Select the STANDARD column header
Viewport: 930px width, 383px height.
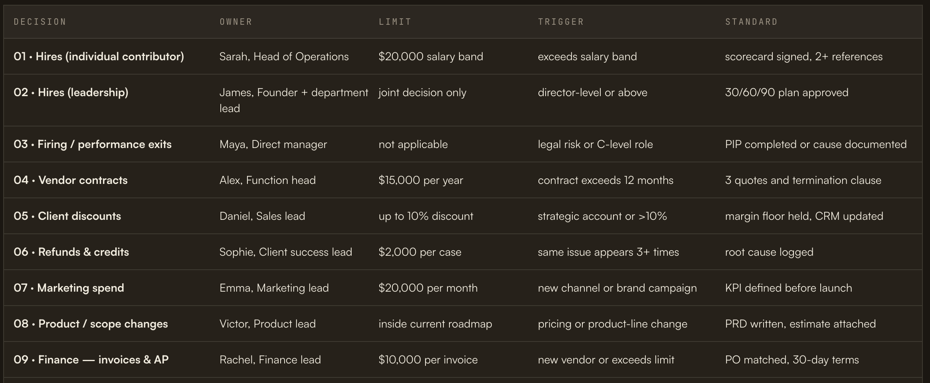(751, 22)
